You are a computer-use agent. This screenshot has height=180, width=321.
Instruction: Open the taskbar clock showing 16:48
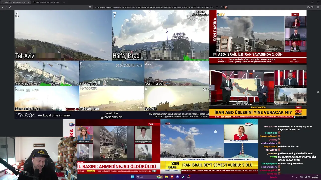pyautogui.click(x=315, y=177)
